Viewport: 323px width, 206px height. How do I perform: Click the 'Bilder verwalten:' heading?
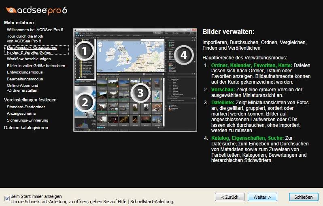coord(228,32)
